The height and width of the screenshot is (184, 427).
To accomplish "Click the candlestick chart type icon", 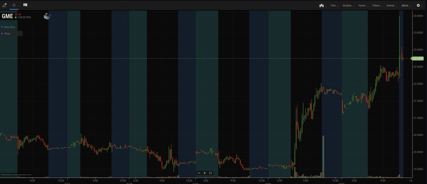I will (x=322, y=6).
